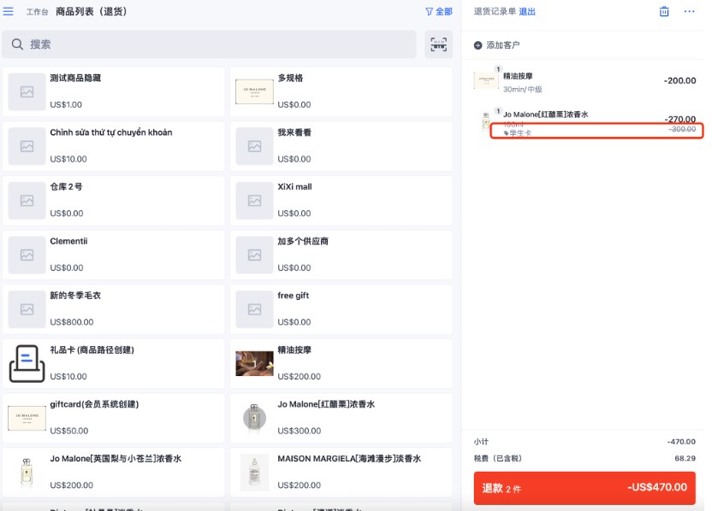This screenshot has width=712, height=511.
Task: Click placeholder image of XiXi mall
Action: click(x=254, y=201)
